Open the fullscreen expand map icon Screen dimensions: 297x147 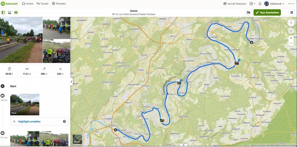pyautogui.click(x=291, y=12)
